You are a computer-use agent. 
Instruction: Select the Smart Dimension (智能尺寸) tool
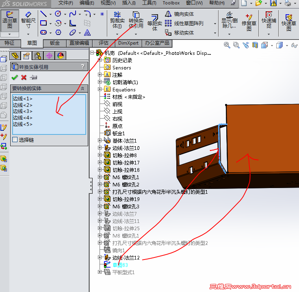[28, 20]
